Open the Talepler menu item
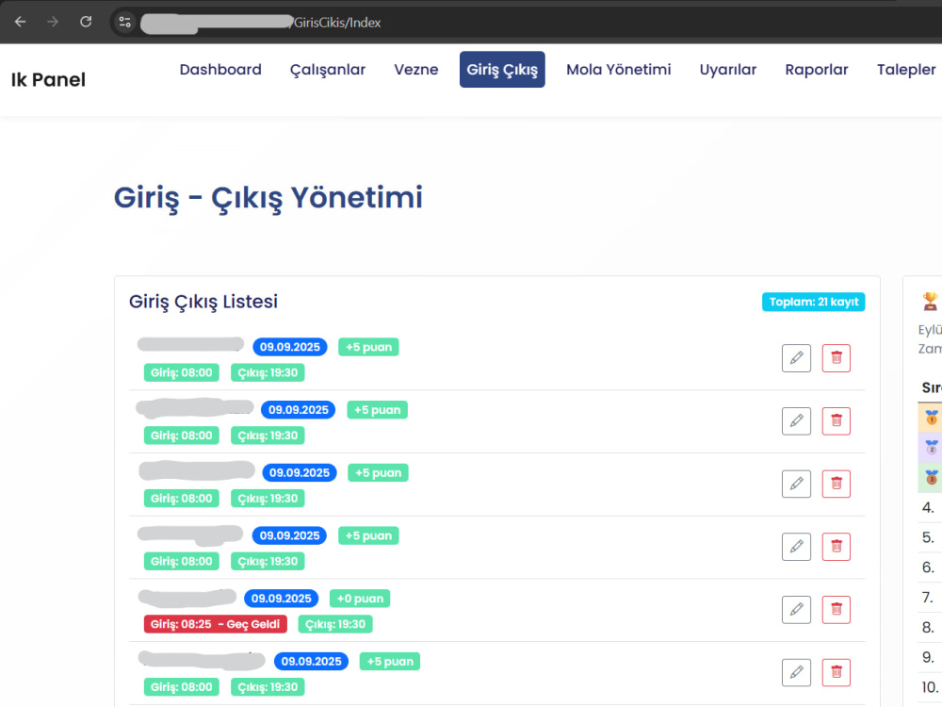 click(906, 70)
